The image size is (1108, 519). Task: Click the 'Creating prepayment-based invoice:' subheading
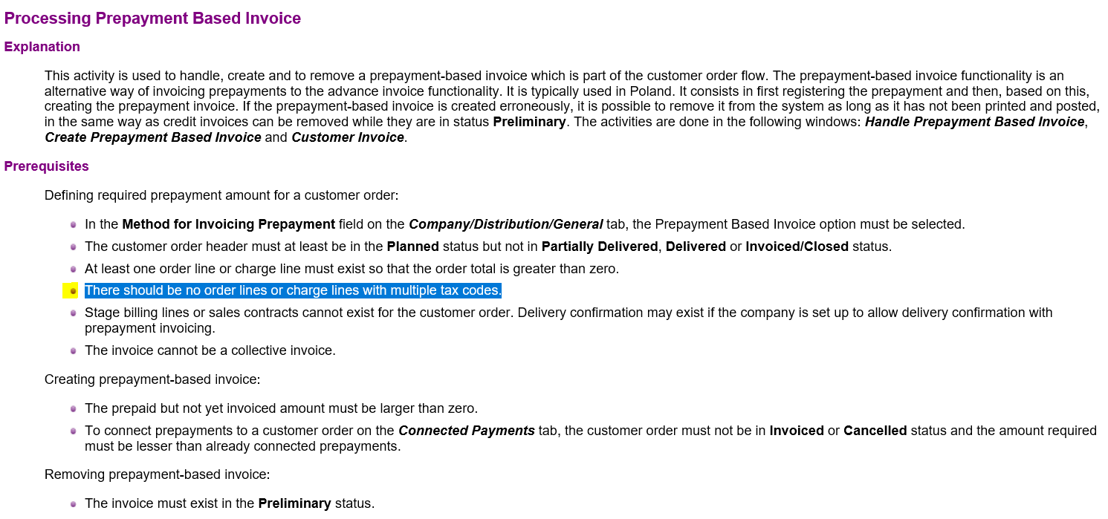[x=152, y=379]
